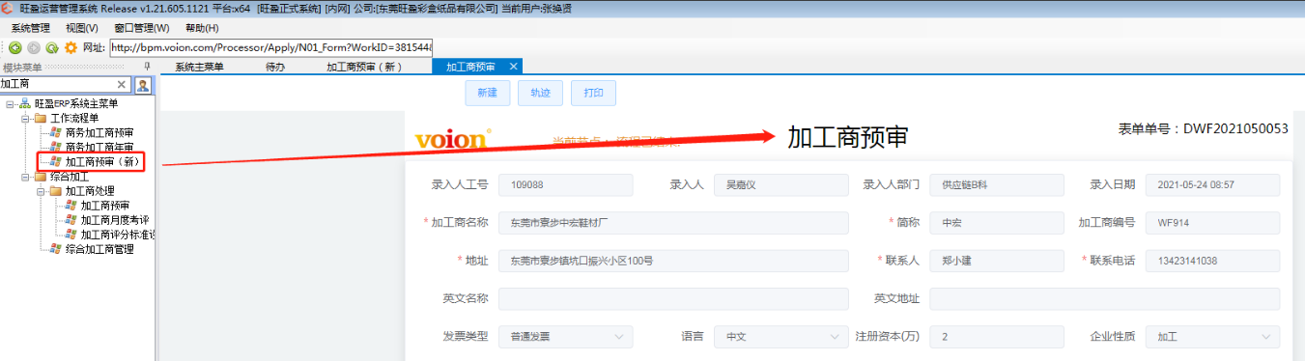This screenshot has height=361, width=1305.
Task: Collapse the 综合加工 tree folder
Action: point(25,177)
